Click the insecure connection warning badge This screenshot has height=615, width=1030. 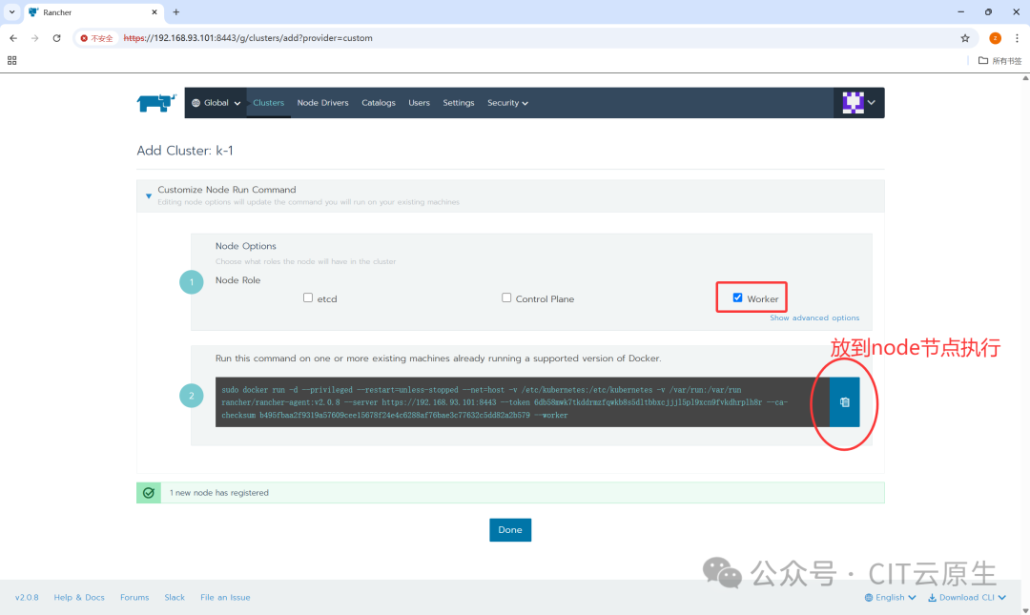(96, 38)
